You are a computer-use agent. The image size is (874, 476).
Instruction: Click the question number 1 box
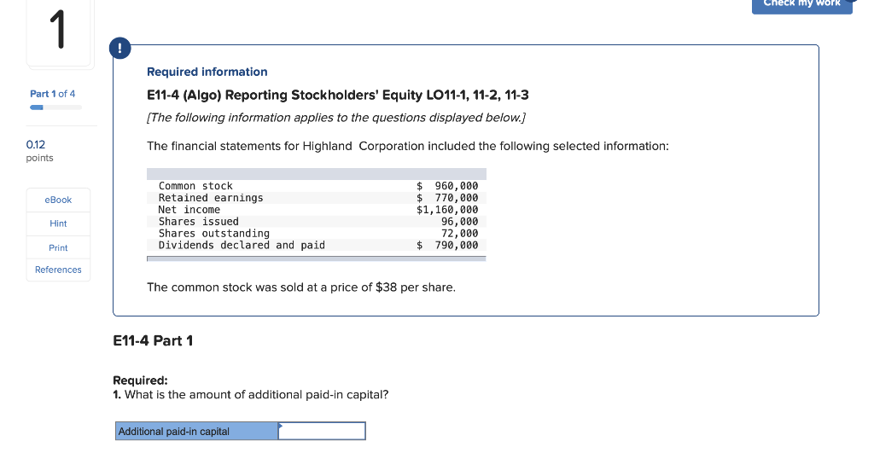[58, 32]
